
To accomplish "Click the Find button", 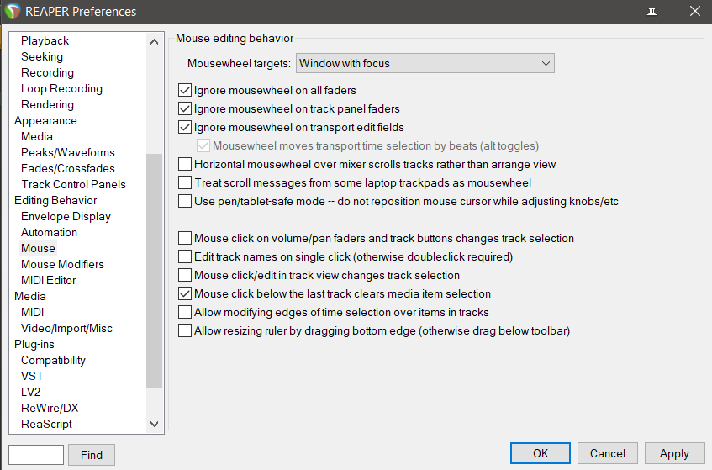I will coord(92,455).
